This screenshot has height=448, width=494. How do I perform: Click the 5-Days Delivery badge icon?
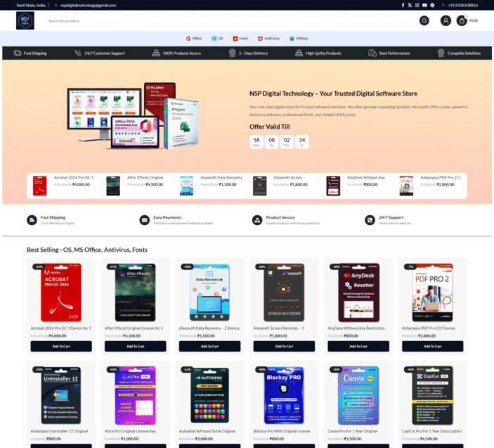[232, 53]
